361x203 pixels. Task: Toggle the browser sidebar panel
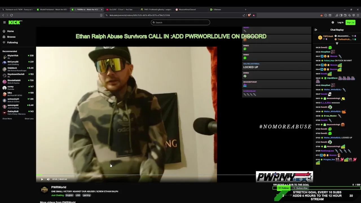point(341,15)
